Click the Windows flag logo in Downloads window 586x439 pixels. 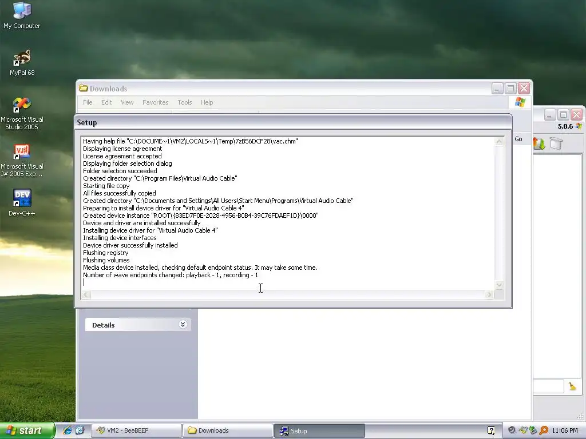coord(520,102)
